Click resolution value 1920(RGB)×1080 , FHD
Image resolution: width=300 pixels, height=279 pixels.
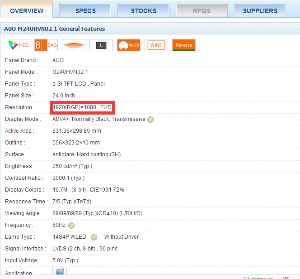pos(82,107)
